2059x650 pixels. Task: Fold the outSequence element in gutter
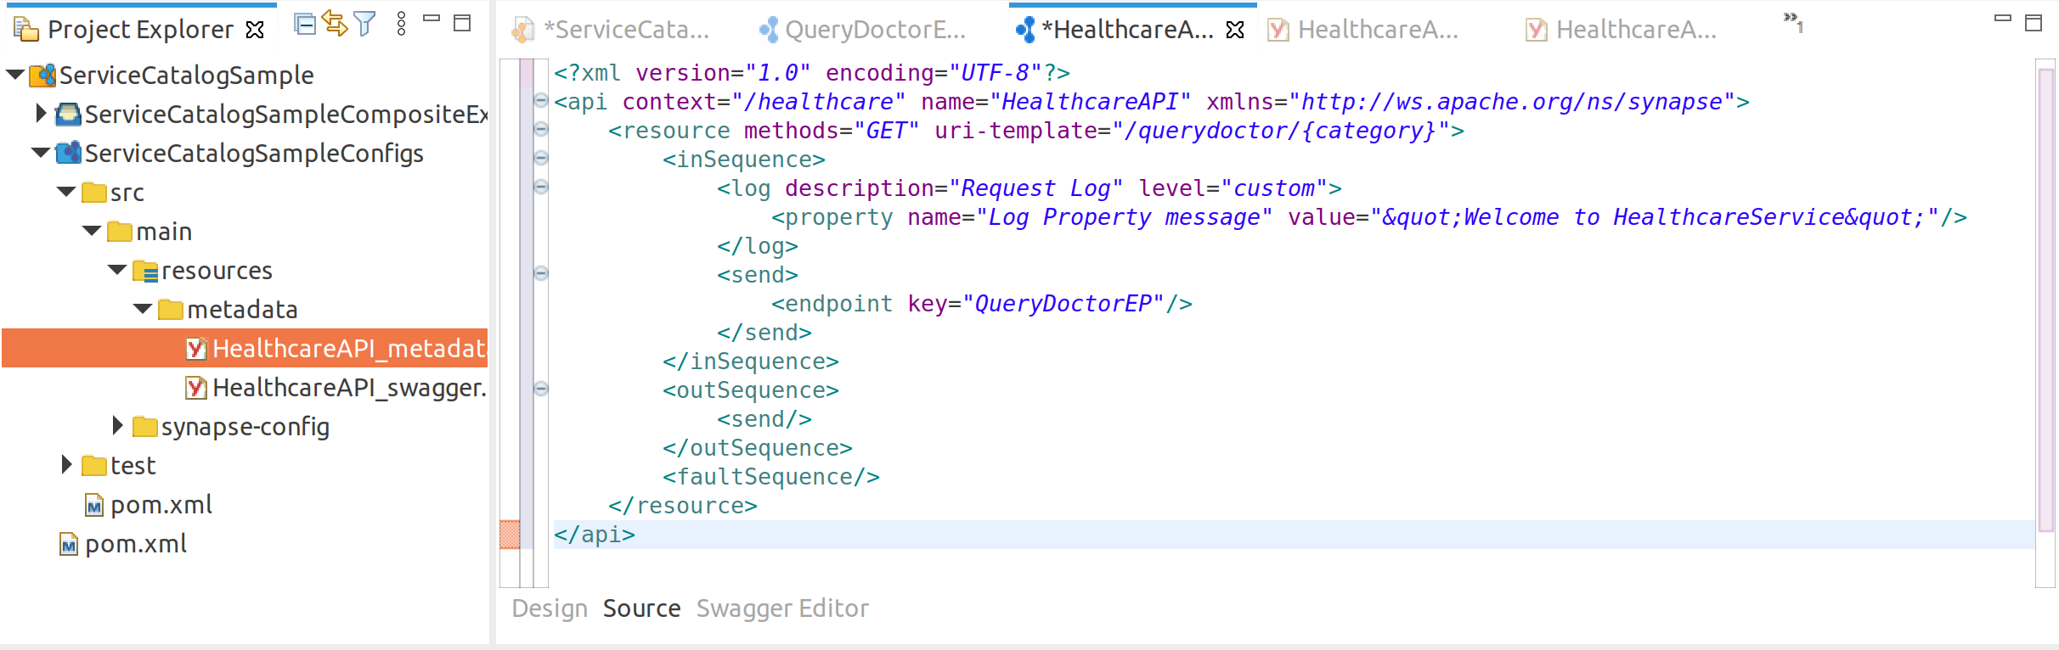(541, 389)
